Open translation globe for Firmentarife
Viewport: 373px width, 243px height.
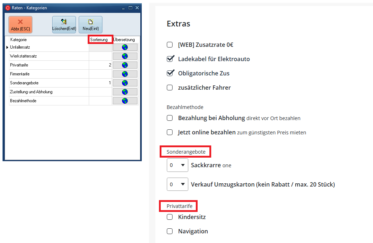[125, 74]
